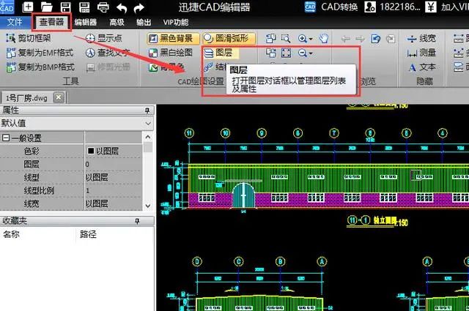Switch to the 查看器 tab
The width and height of the screenshot is (469, 311).
[52, 22]
